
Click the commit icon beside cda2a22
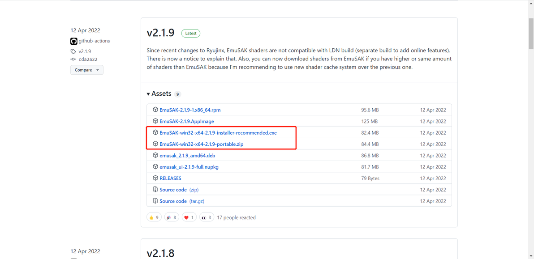click(x=73, y=59)
